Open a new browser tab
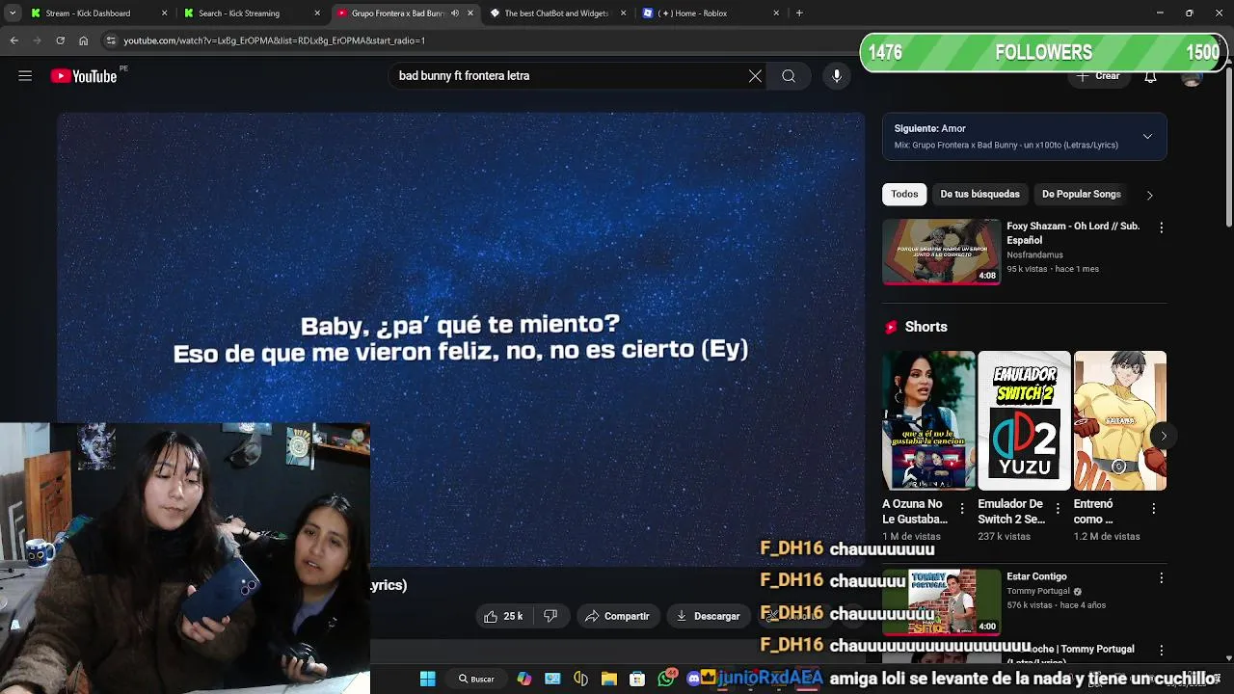The width and height of the screenshot is (1234, 694). [x=799, y=13]
